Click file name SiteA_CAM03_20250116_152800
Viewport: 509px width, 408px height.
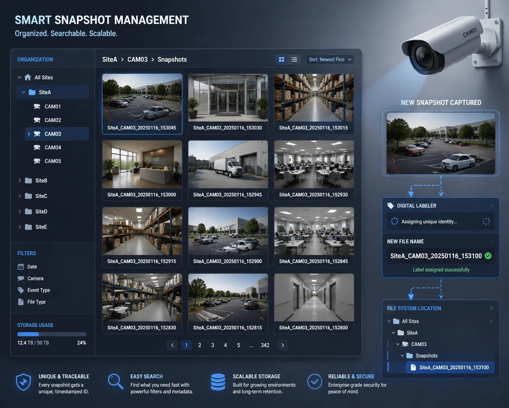coord(313,328)
